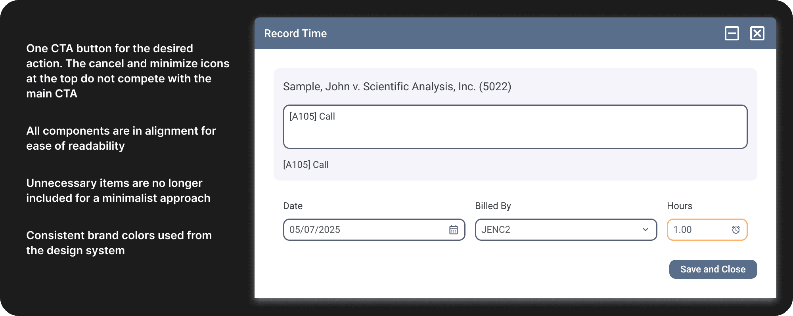The width and height of the screenshot is (793, 316).
Task: Expand the Billed By chevron arrow
Action: point(645,230)
